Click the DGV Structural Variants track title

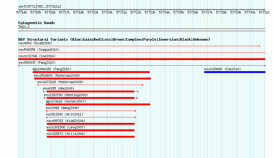click(x=114, y=39)
